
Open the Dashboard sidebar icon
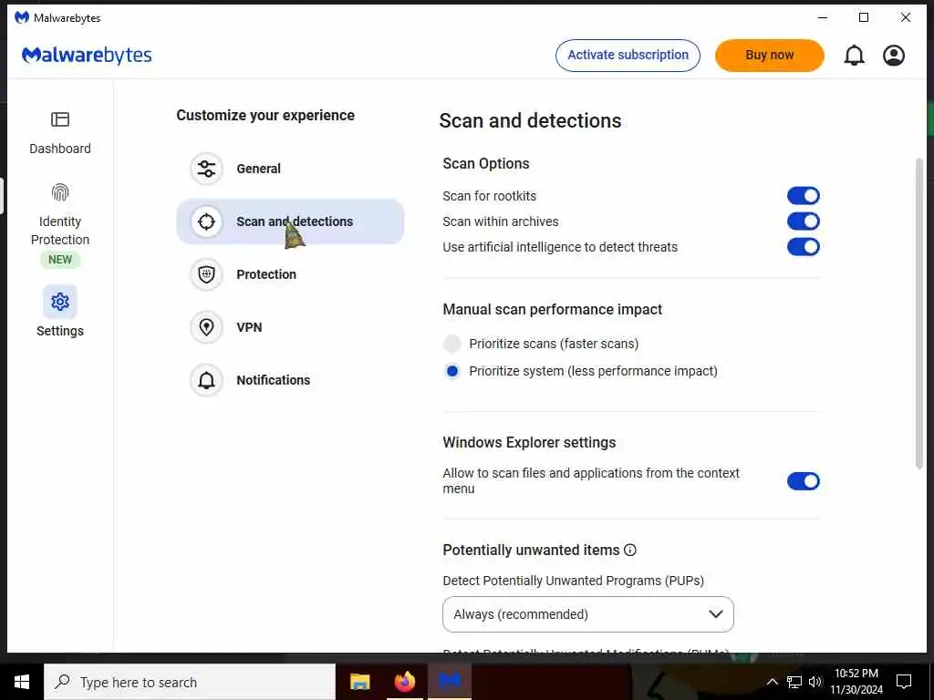point(60,119)
